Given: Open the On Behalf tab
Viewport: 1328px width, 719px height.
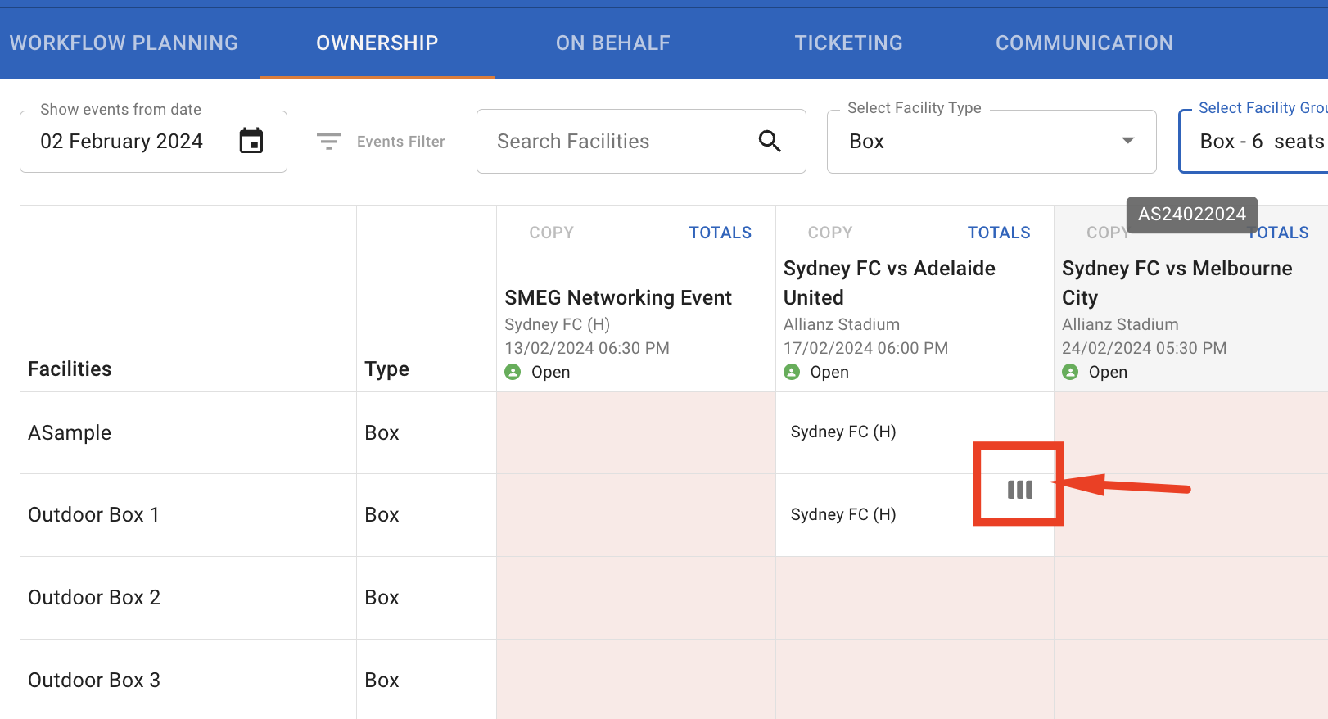Looking at the screenshot, I should coord(612,43).
